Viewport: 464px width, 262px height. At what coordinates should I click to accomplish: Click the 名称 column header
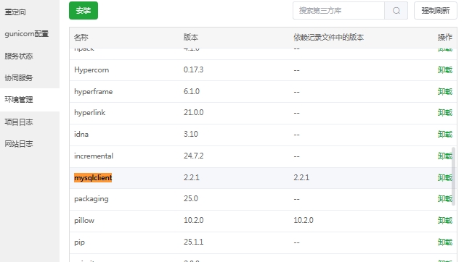pyautogui.click(x=81, y=38)
